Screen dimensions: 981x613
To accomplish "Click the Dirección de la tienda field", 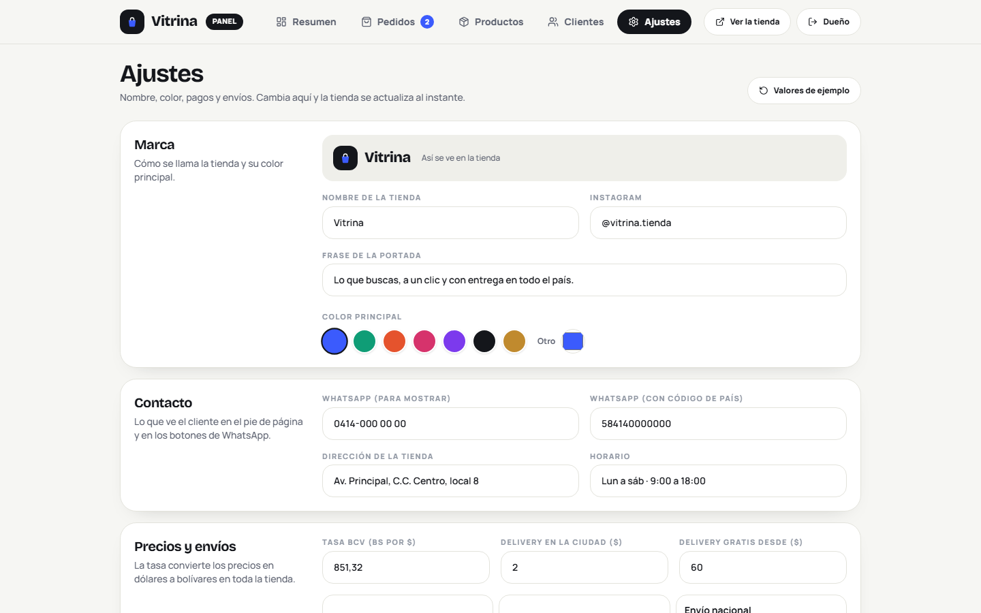I will point(450,481).
